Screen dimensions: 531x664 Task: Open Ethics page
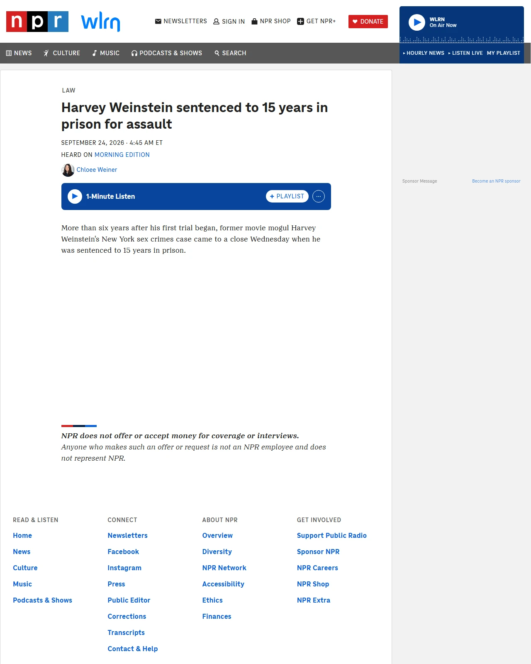pos(212,601)
